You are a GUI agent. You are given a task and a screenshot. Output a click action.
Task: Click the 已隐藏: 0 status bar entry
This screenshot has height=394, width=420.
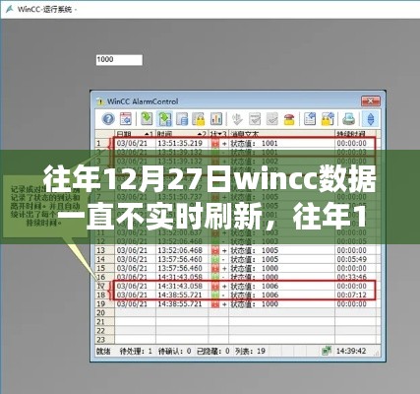click(213, 351)
